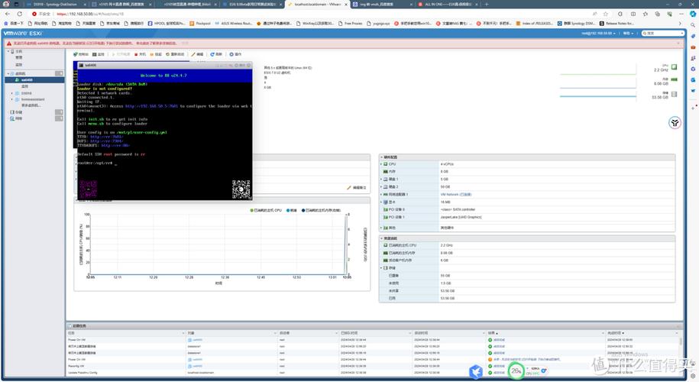Open the root@192.168.50.88 user dropdown
The height and width of the screenshot is (382, 699).
[x=598, y=34]
